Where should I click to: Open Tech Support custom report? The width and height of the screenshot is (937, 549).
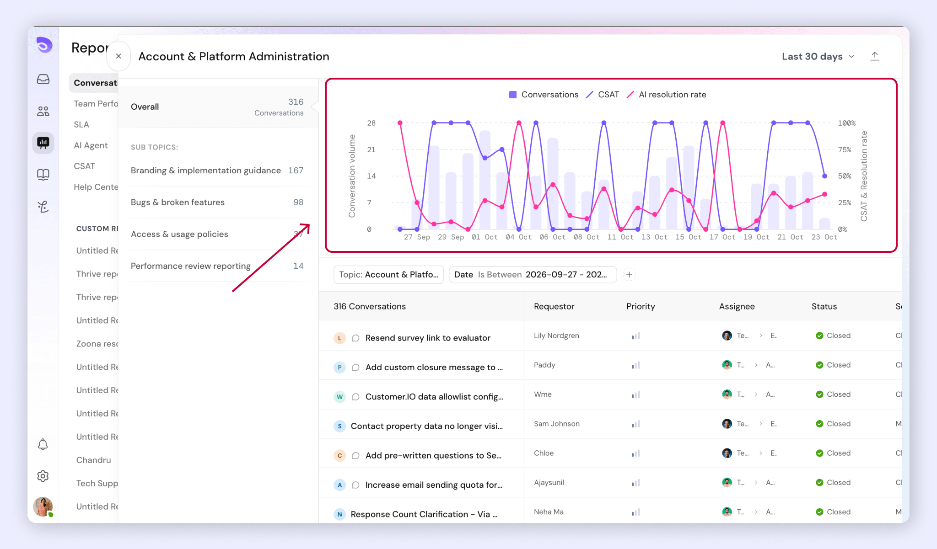click(x=97, y=483)
